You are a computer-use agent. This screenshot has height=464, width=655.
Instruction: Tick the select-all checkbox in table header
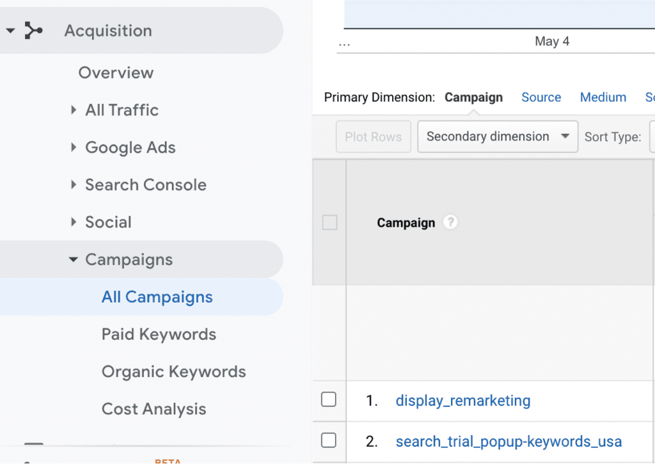coord(329,223)
